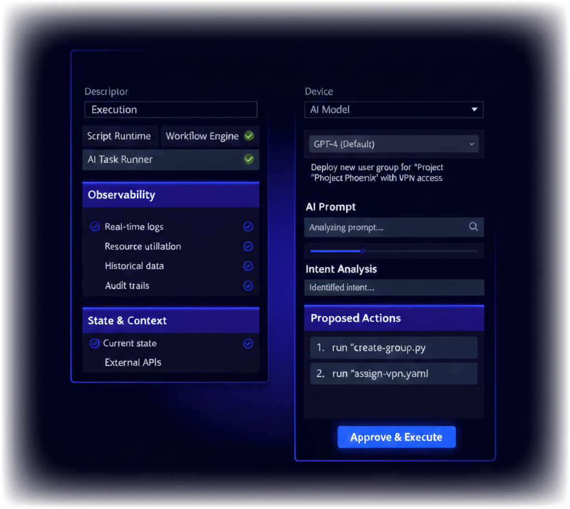Click right-side check icon on Real-time logs row
The image size is (570, 509).
(x=248, y=227)
